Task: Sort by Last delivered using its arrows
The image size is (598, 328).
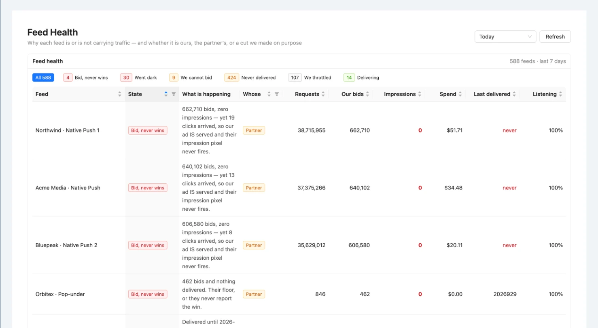Action: pos(514,94)
